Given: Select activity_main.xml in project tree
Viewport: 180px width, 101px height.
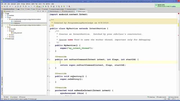Looking at the screenshot, I should click(x=17, y=33).
